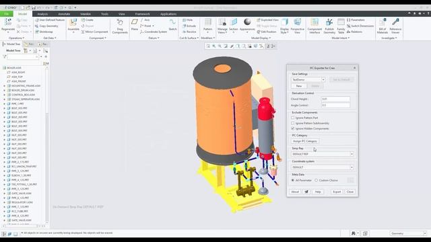Click User Defined Feature

coord(50,20)
